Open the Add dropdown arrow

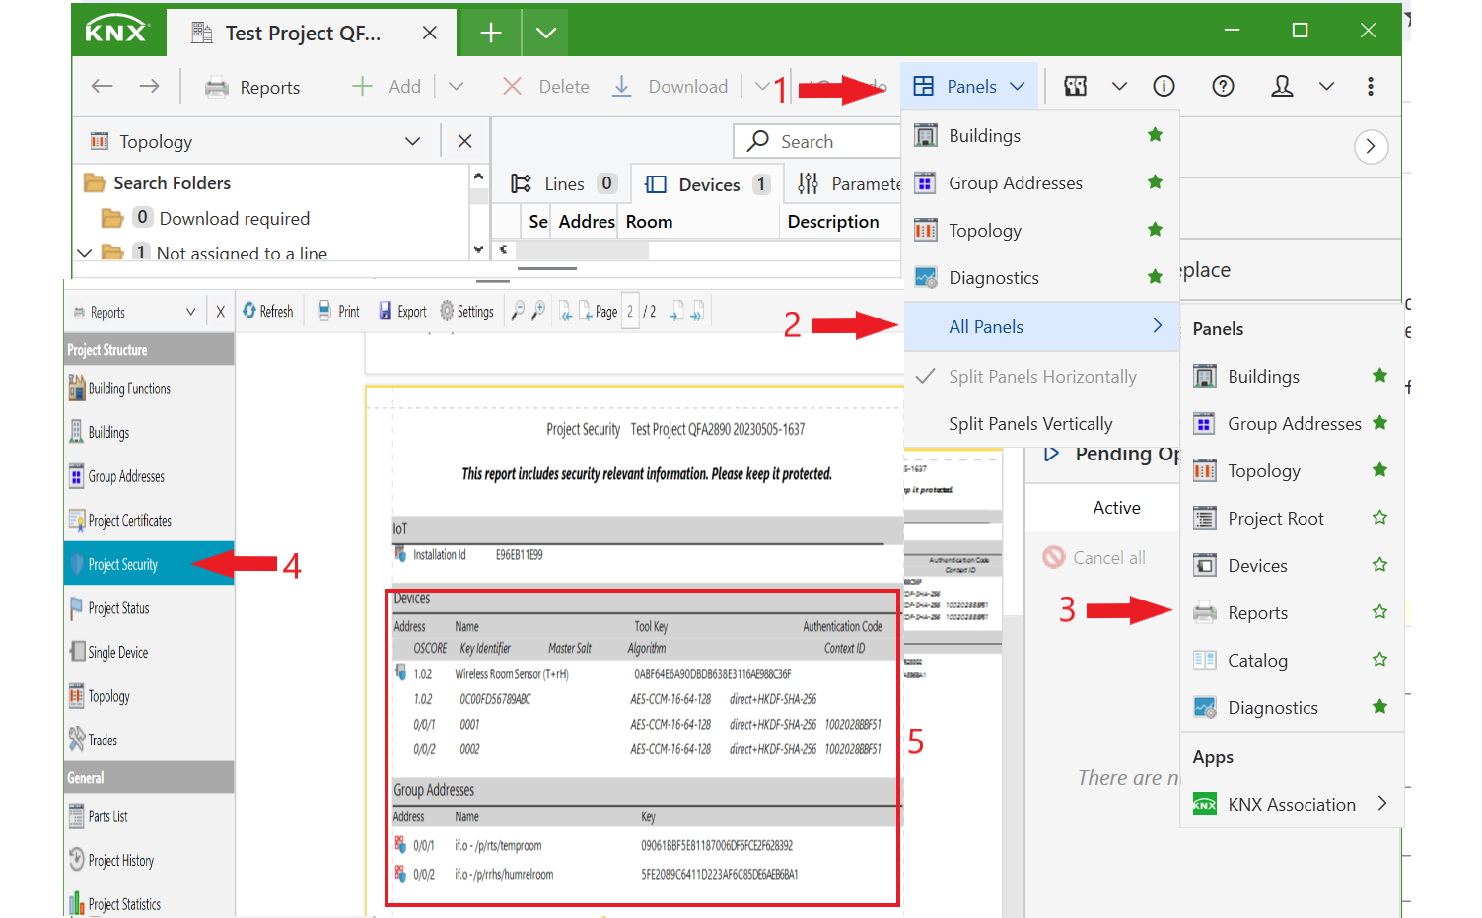pyautogui.click(x=456, y=87)
